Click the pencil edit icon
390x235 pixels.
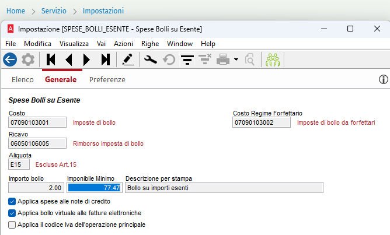coord(128,59)
